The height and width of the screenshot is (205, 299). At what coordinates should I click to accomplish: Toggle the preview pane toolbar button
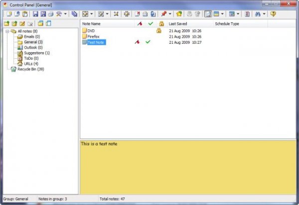[207, 13]
